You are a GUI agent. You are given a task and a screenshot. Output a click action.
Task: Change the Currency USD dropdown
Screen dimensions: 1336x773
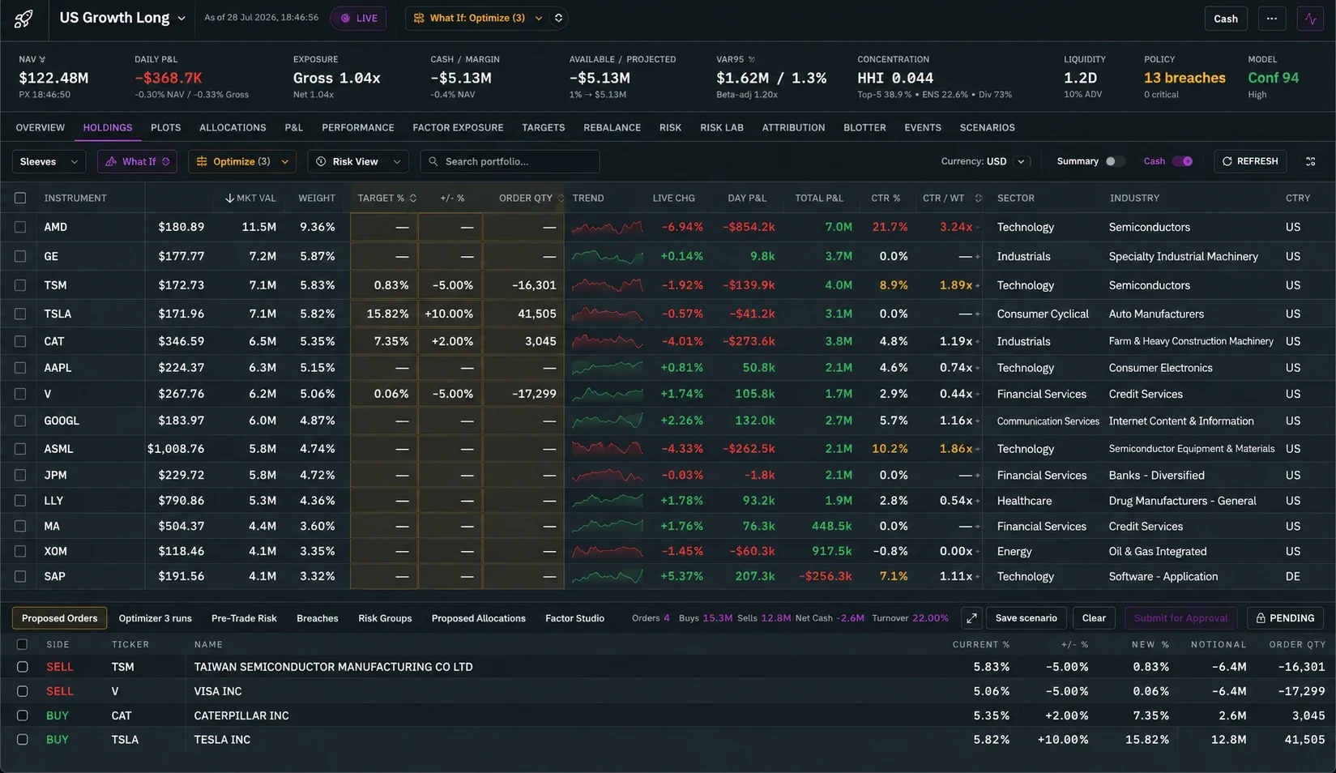tap(985, 161)
